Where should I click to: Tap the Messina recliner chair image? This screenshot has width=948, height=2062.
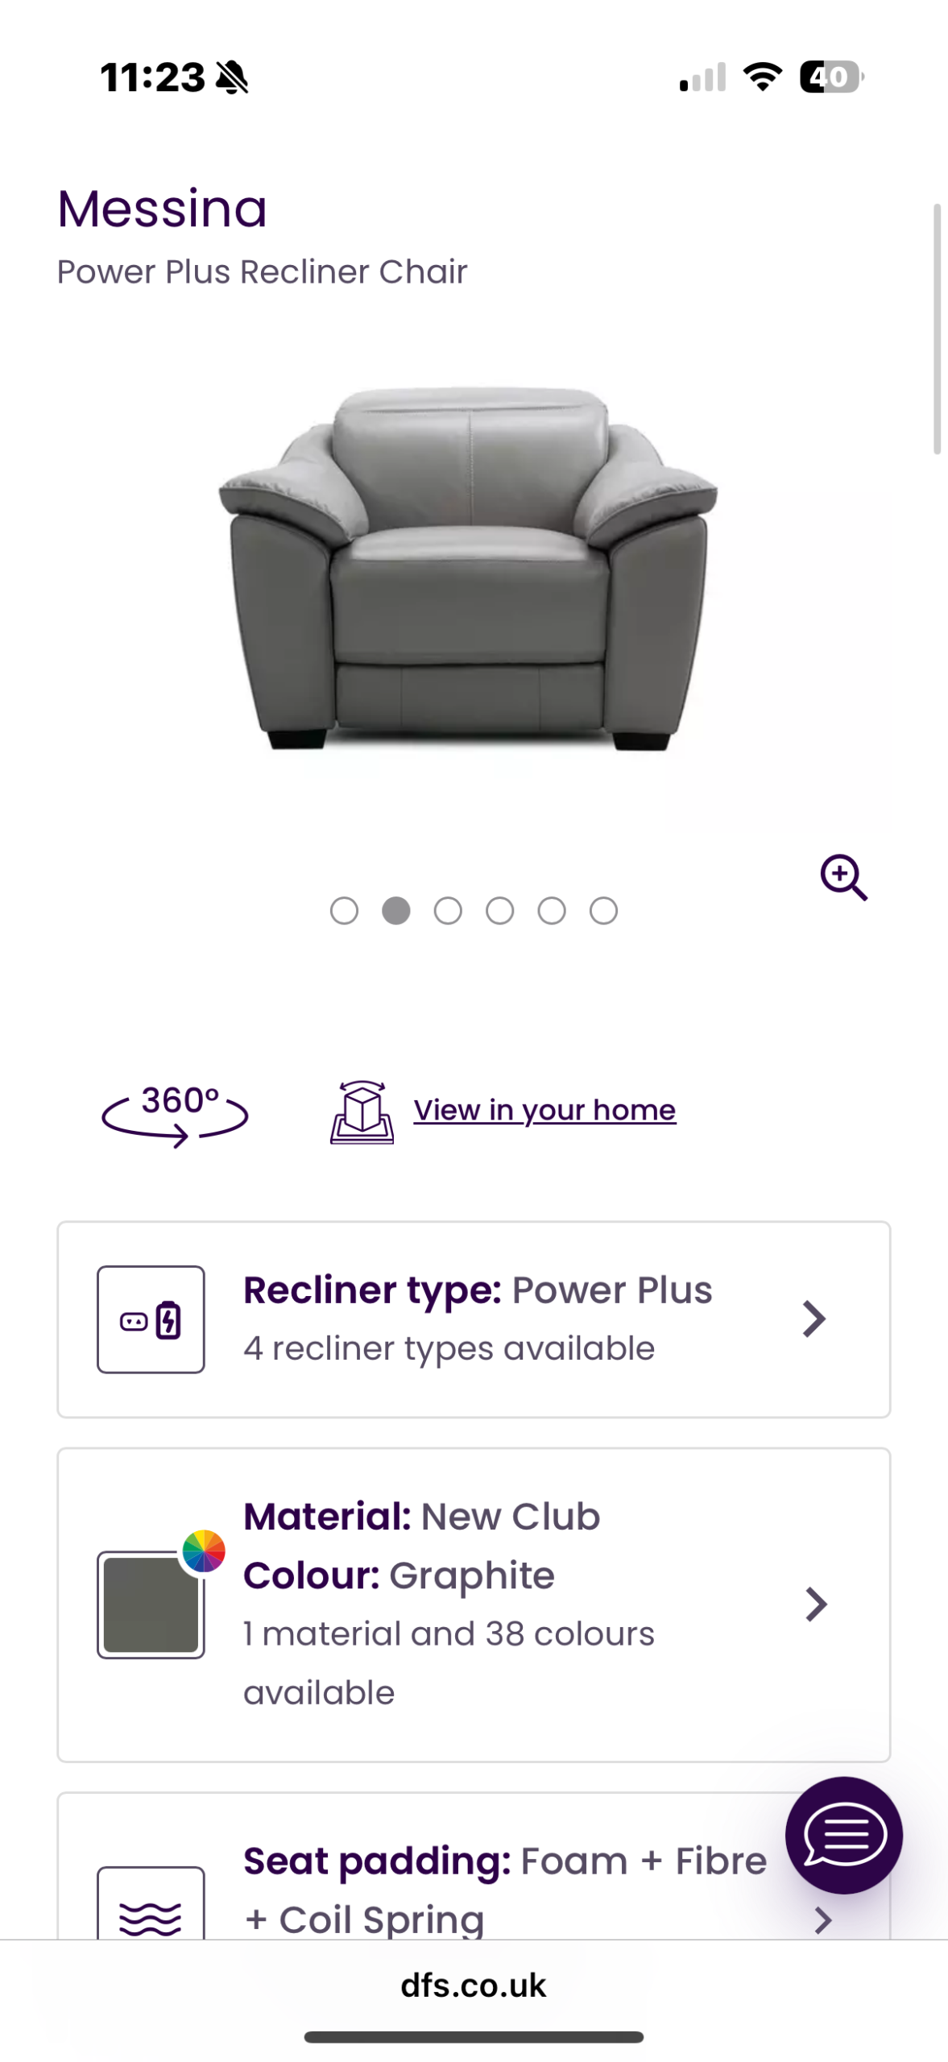469,569
